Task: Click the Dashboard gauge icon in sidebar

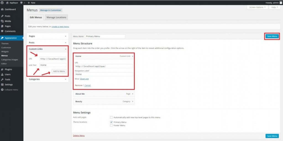Action: [x=2, y=9]
